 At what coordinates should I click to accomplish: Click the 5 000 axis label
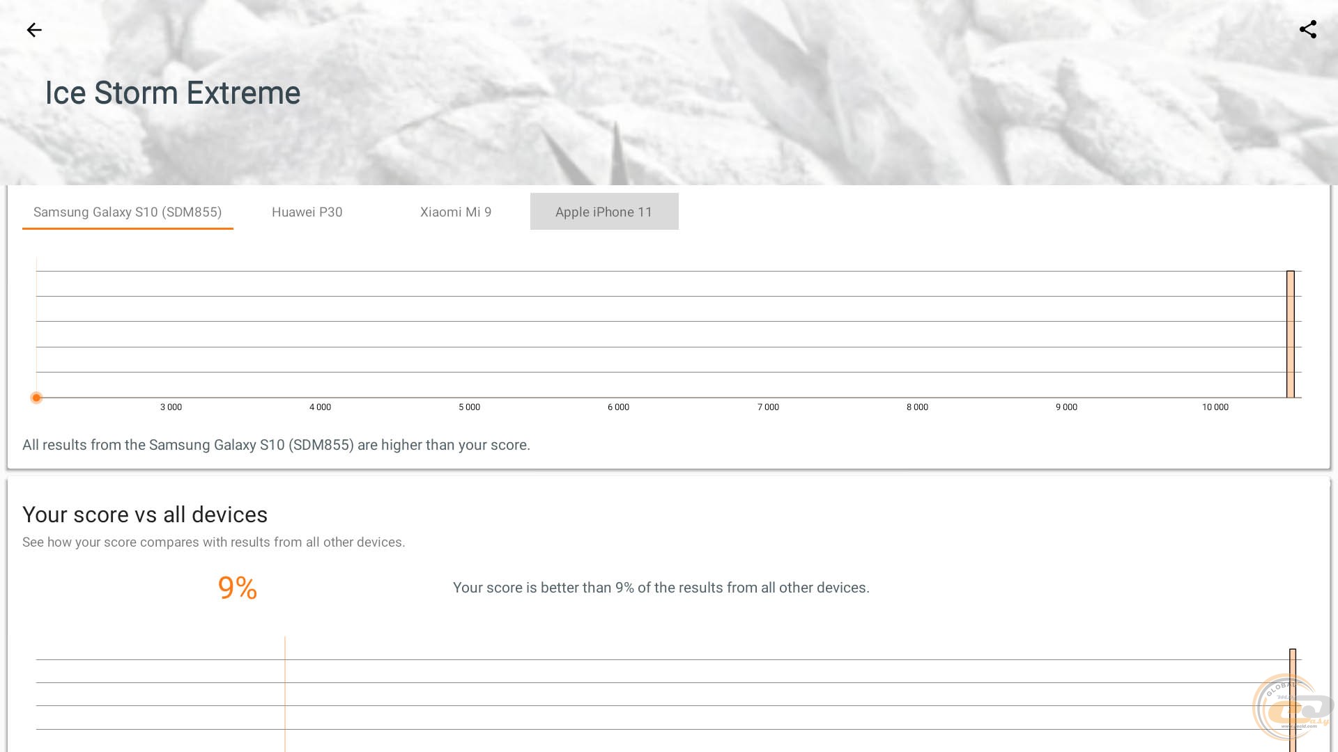pos(469,407)
